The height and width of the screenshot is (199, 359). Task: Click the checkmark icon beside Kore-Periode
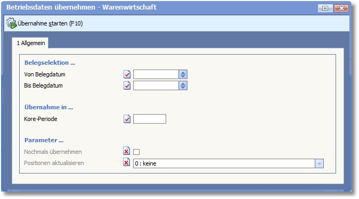click(127, 119)
